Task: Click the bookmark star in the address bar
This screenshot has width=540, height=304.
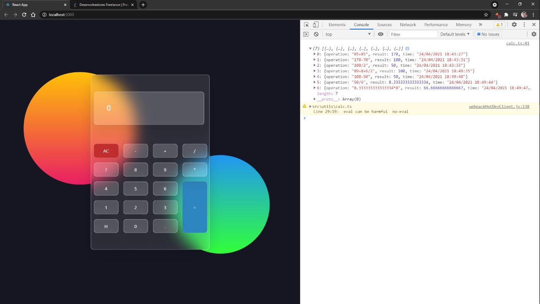Action: click(486, 14)
